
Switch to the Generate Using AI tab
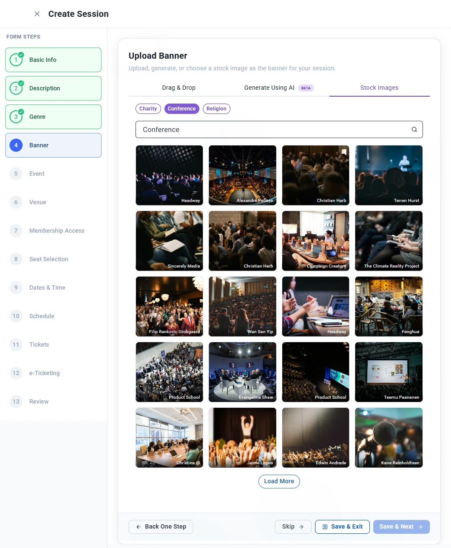point(279,88)
